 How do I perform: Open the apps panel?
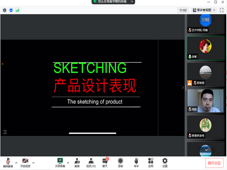151,163
